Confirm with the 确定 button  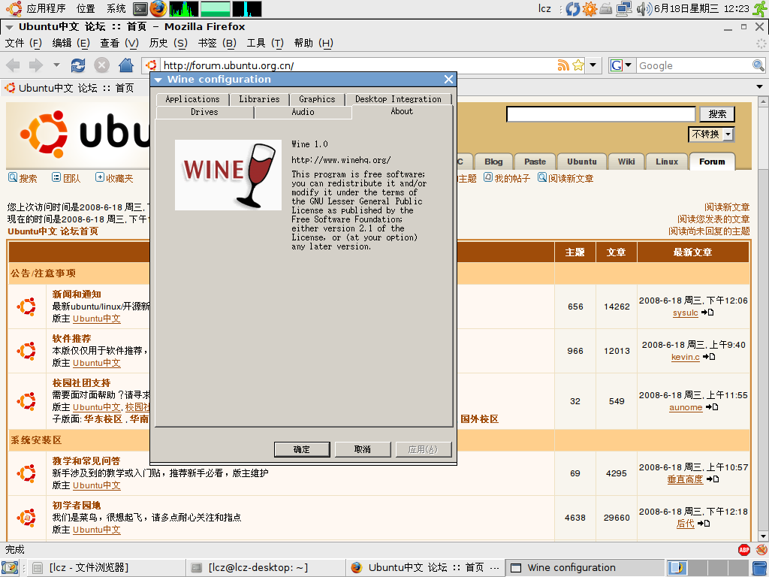pos(302,449)
